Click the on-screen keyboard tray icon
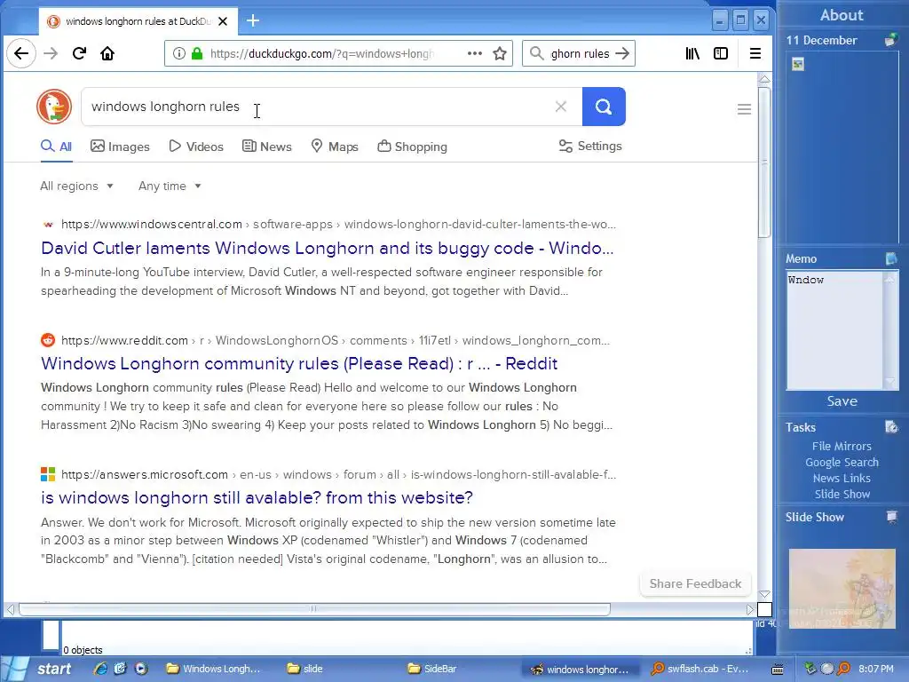 778,670
